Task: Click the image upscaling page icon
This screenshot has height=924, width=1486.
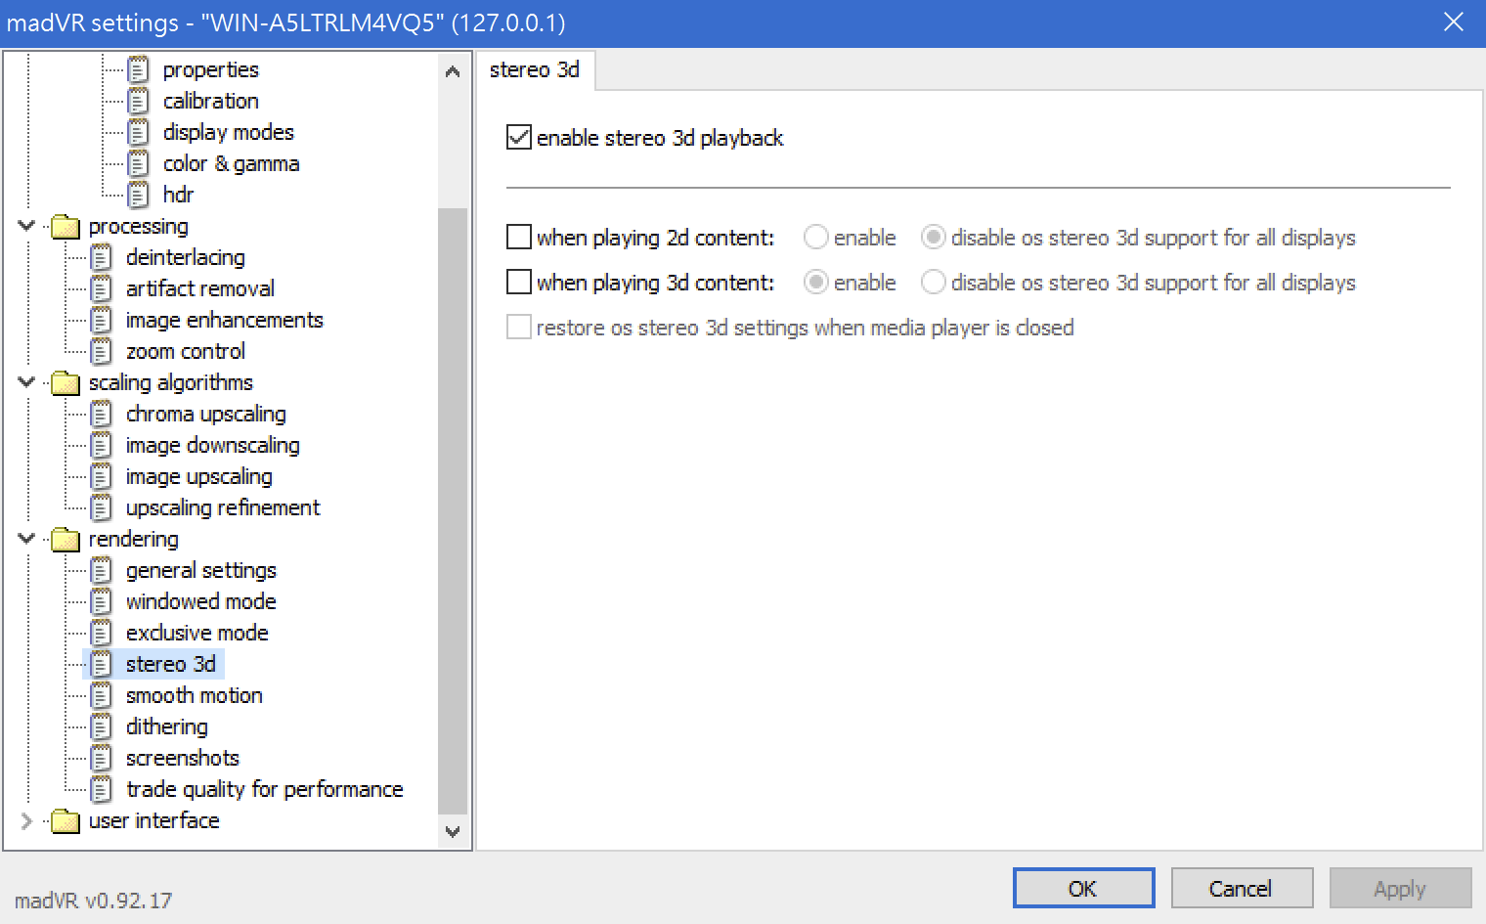Action: point(102,476)
